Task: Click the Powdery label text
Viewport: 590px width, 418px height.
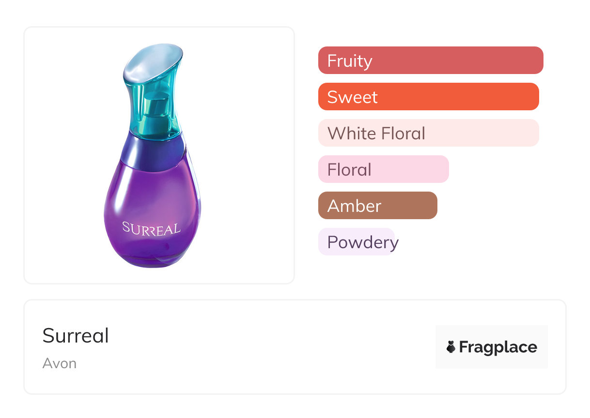Action: [363, 242]
